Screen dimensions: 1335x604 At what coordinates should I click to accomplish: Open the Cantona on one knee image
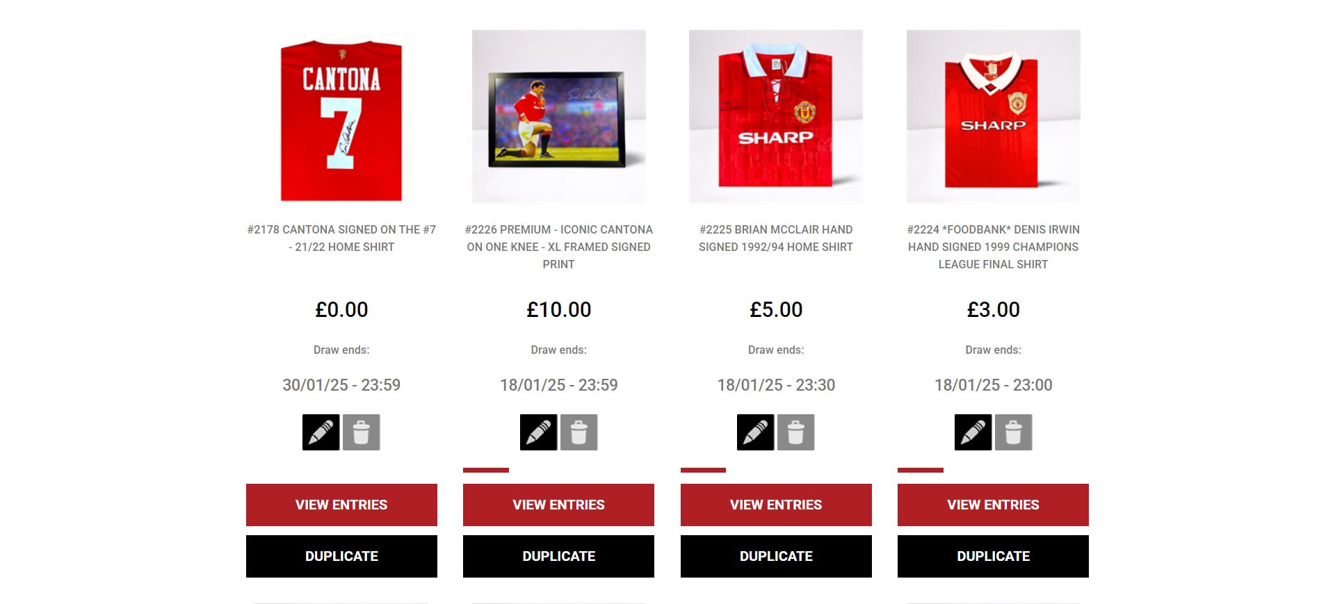click(x=558, y=117)
